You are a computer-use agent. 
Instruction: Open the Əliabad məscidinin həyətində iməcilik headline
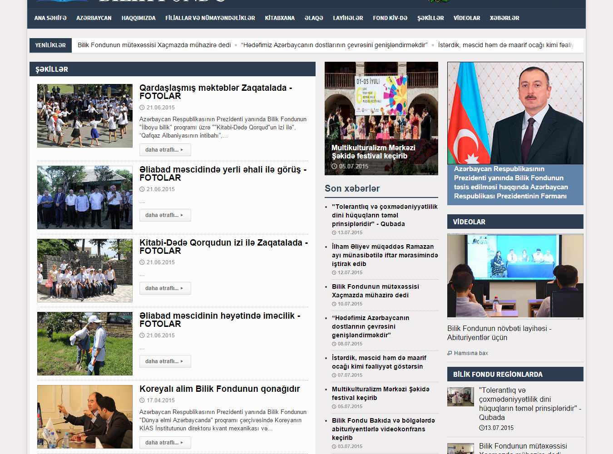point(220,320)
